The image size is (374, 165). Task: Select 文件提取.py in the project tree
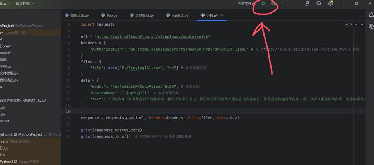pos(9,73)
